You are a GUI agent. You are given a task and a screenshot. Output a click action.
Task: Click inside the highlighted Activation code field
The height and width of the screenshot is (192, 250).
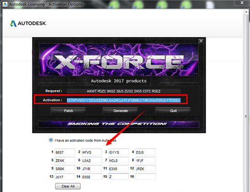123,100
